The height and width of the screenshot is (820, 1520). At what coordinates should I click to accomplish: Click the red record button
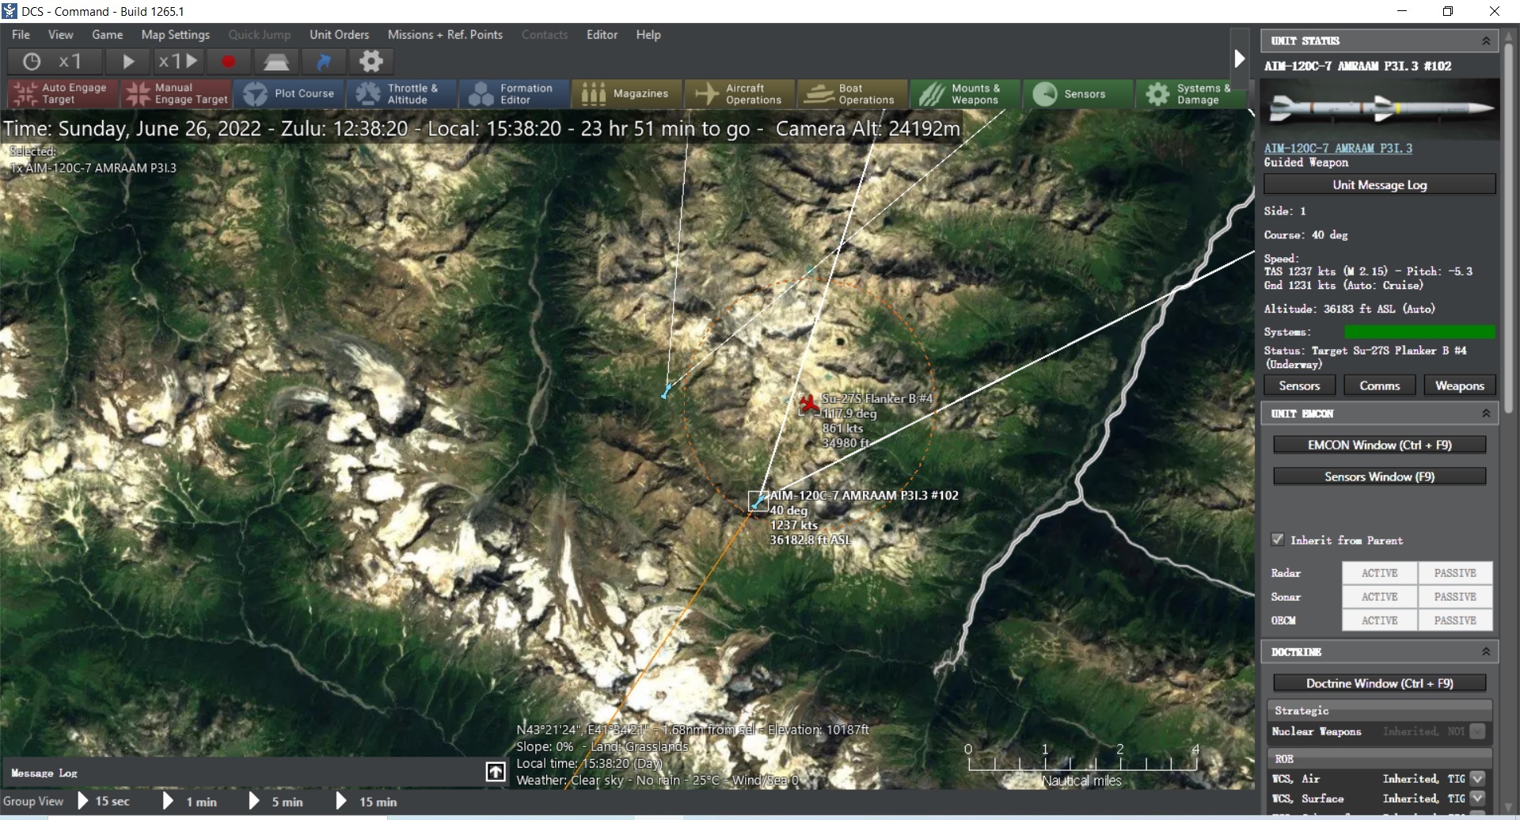pyautogui.click(x=229, y=61)
